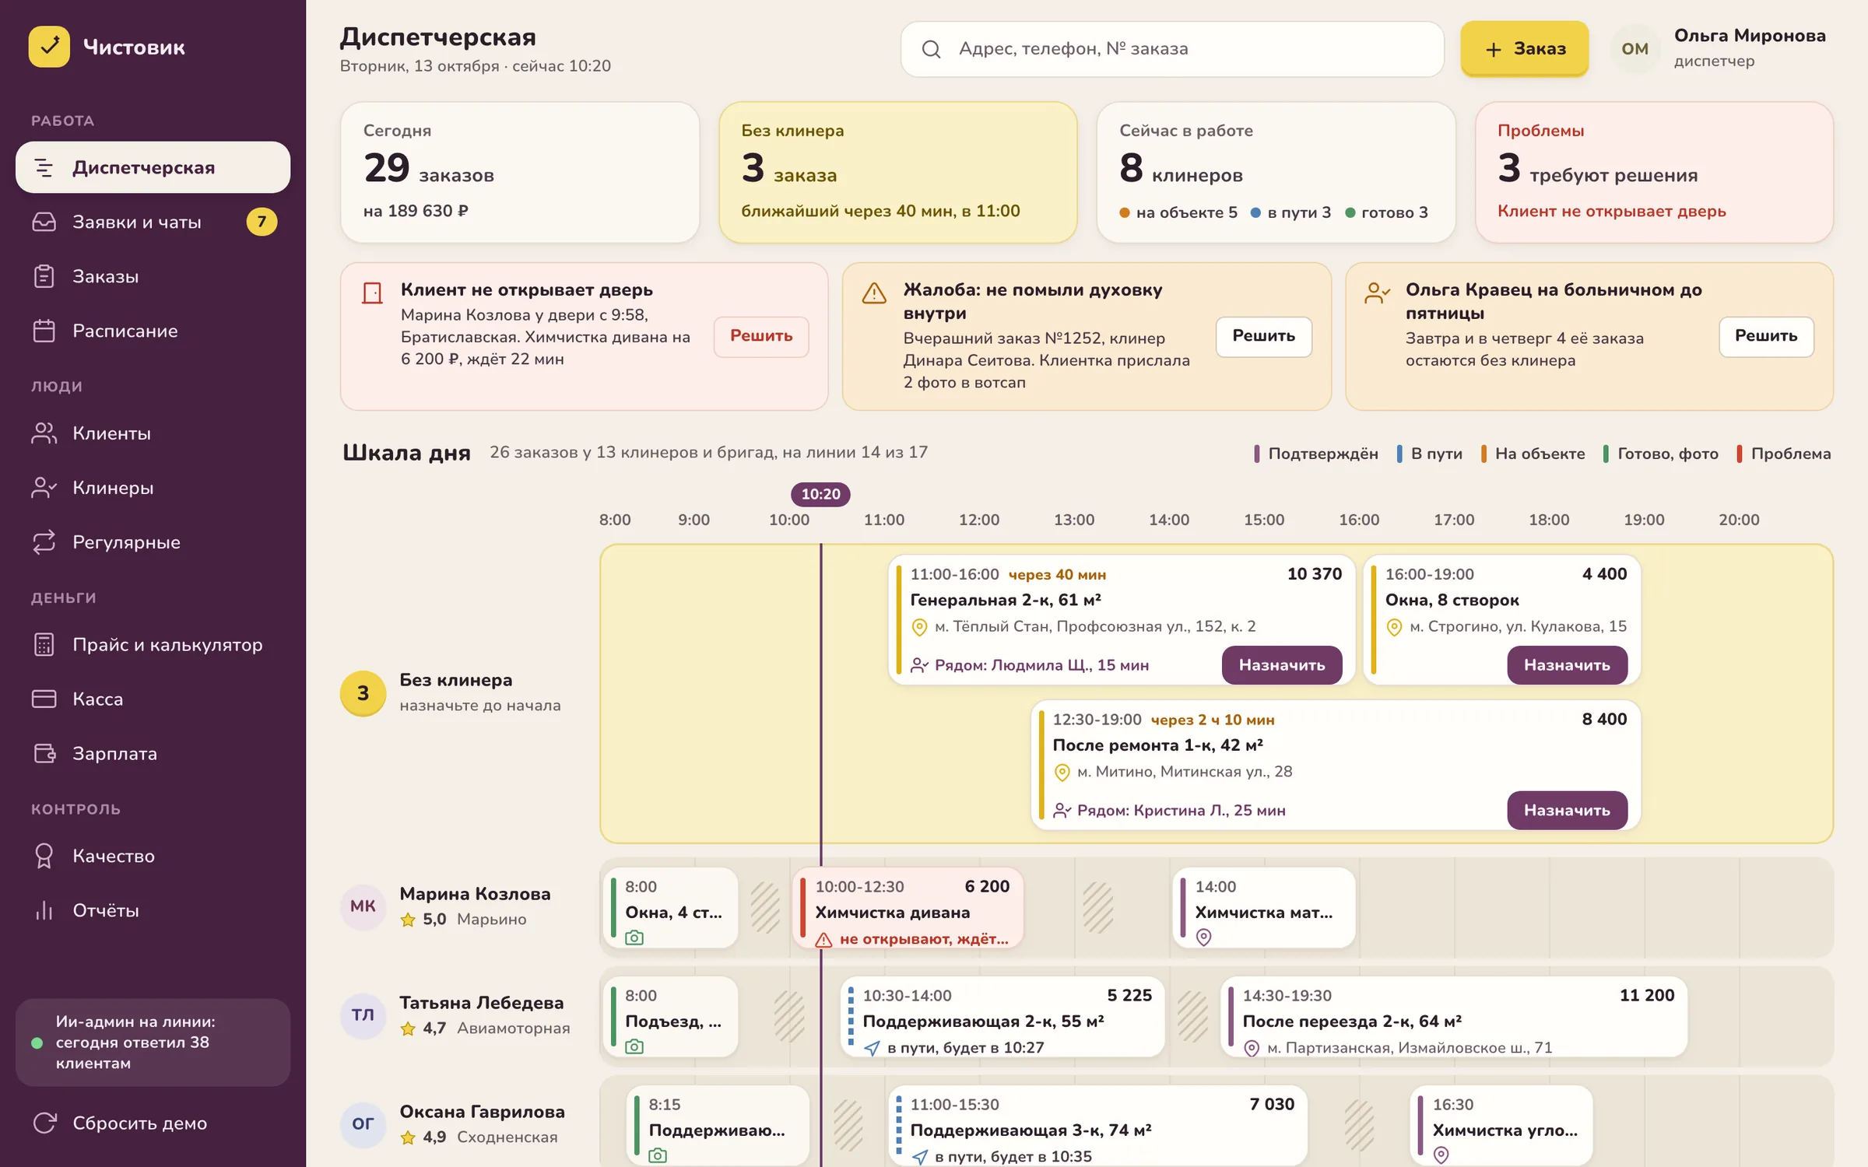Click the ОМ user avatar

coord(1634,49)
